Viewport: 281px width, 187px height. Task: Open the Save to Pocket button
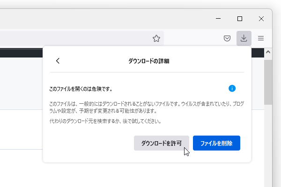(227, 38)
